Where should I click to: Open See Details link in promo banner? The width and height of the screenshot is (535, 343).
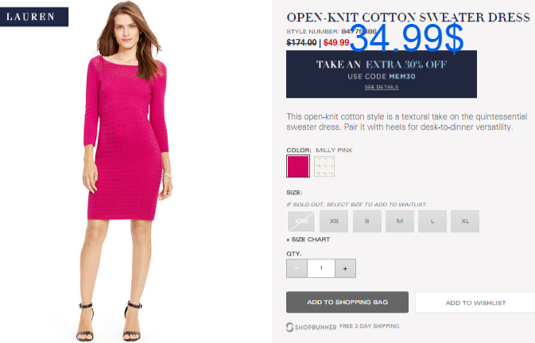382,87
